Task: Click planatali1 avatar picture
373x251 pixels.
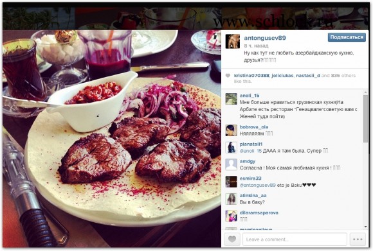Action: click(232, 148)
